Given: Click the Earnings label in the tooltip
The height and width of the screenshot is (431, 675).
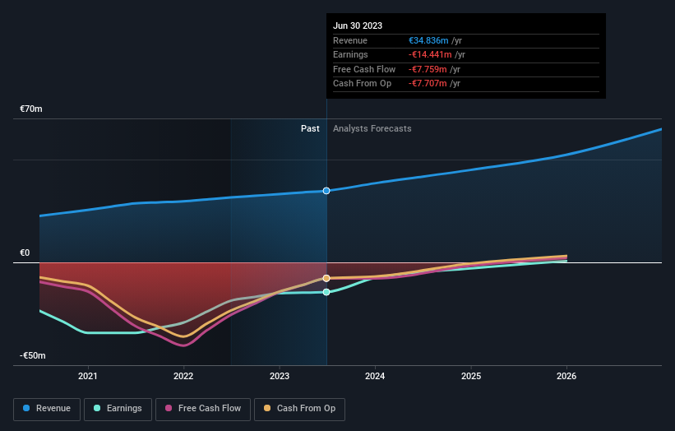Looking at the screenshot, I should [x=350, y=54].
